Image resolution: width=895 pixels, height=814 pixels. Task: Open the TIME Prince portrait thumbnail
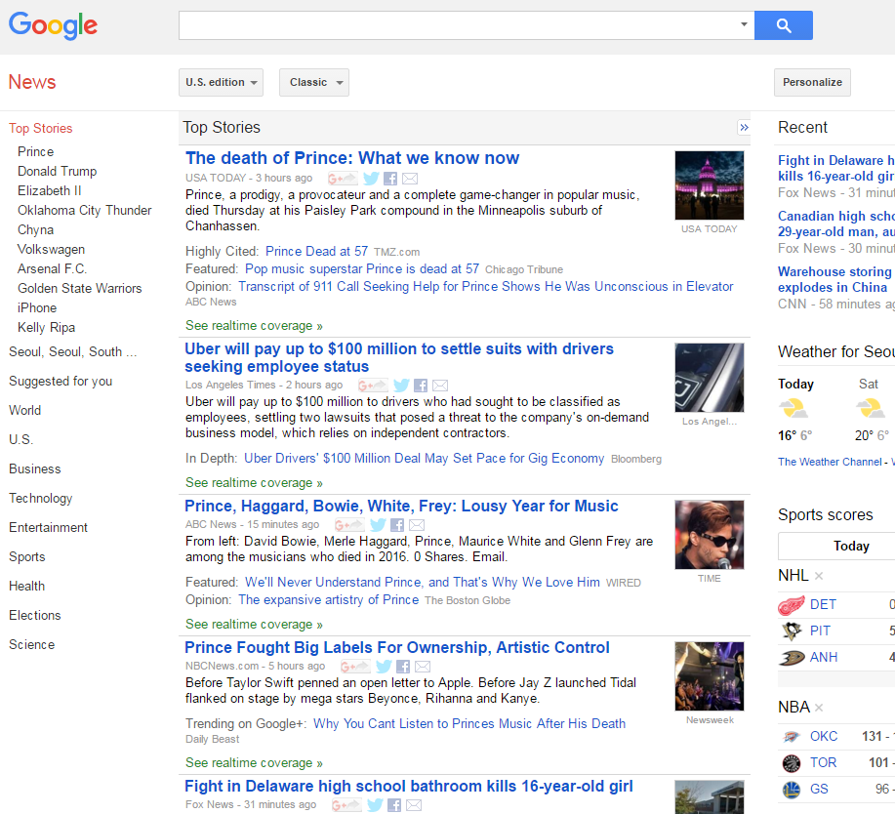(710, 535)
